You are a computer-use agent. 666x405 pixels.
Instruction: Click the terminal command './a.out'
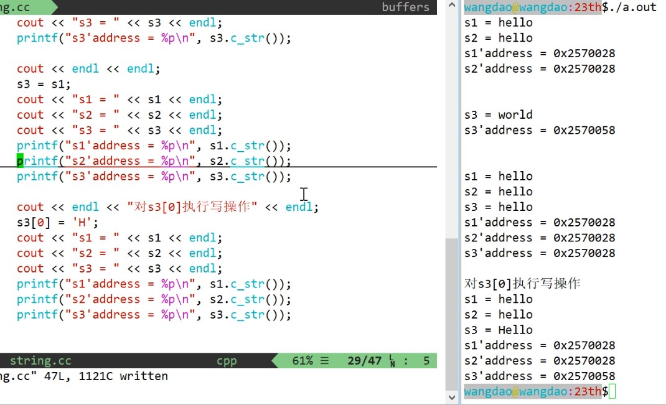[632, 7]
